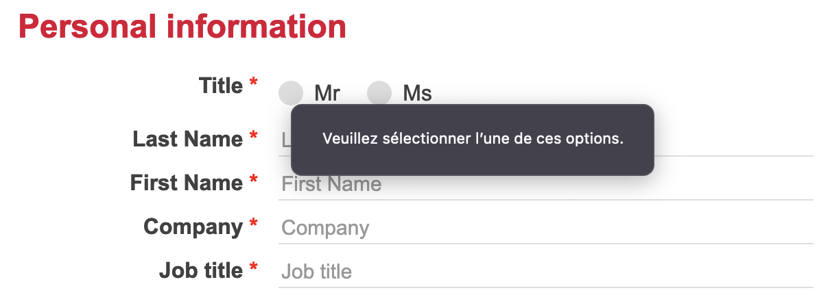This screenshot has height=297, width=830.
Task: Click the red asterisk beside First Name
Action: (x=254, y=181)
